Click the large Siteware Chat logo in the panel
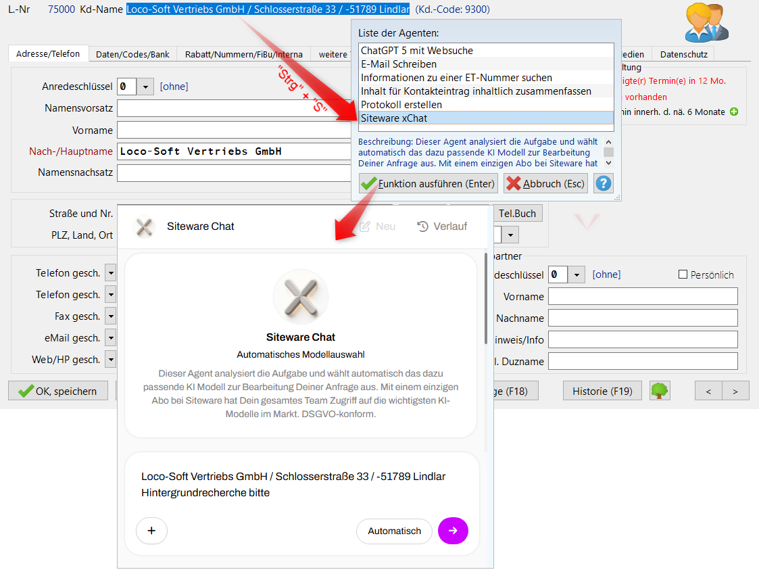Screen dimensions: 759x572 [301, 296]
